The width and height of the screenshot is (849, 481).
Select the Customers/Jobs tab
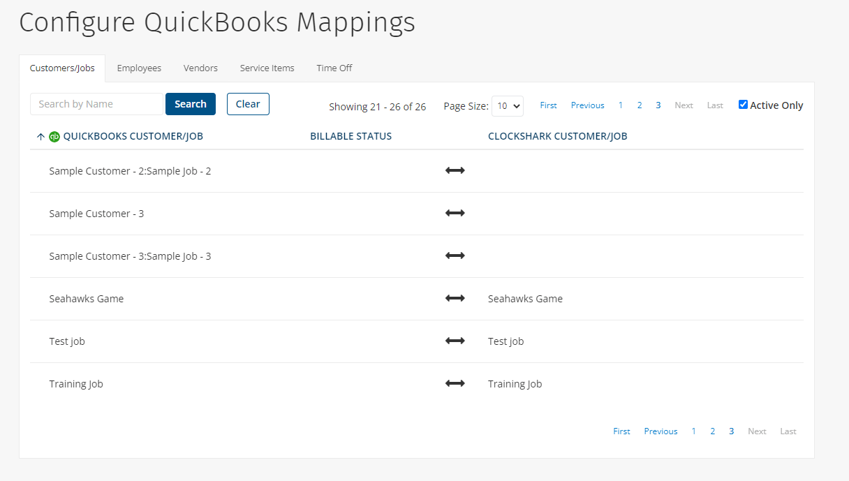tap(62, 68)
